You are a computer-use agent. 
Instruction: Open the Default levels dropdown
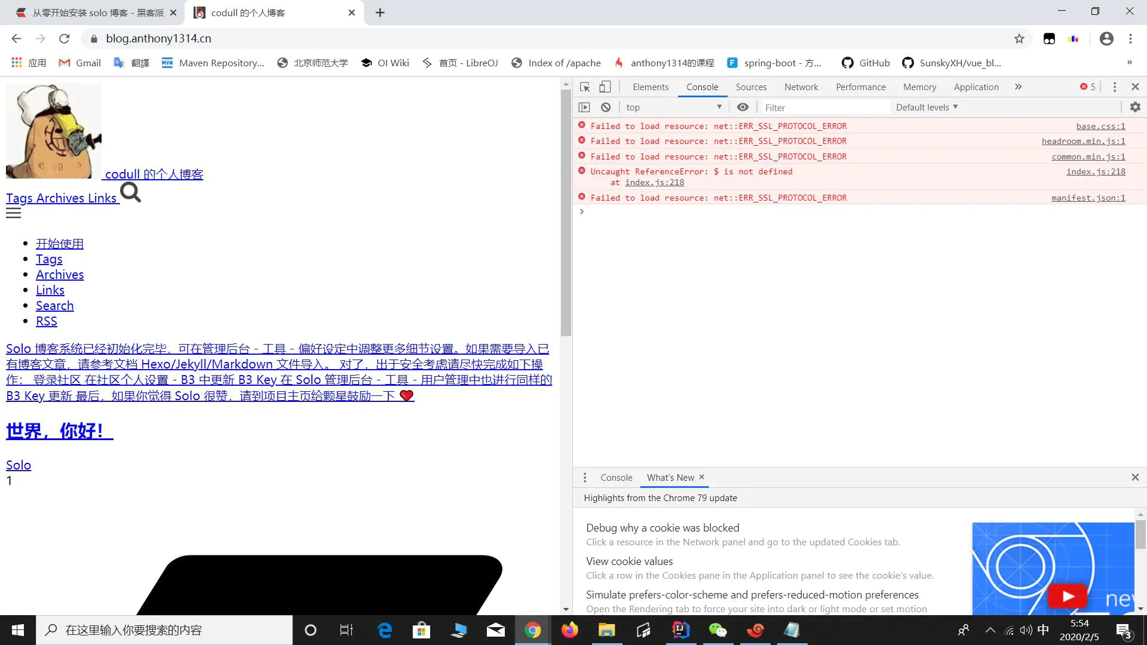(927, 107)
